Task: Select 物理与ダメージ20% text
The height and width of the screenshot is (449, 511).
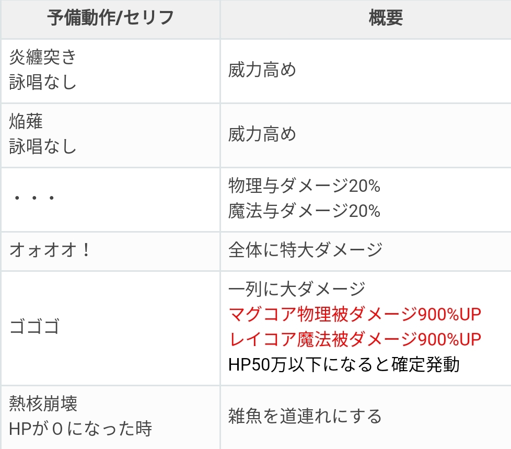Action: click(305, 186)
